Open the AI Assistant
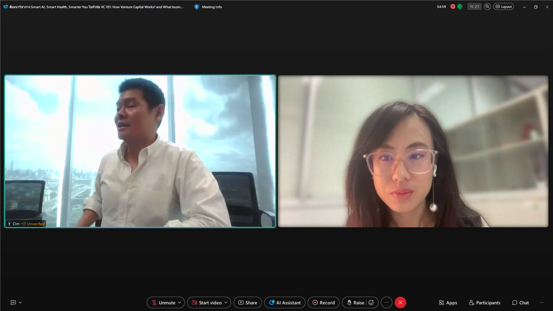This screenshot has height=311, width=553. tap(285, 303)
